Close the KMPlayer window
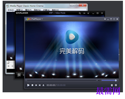 pyautogui.click(x=102, y=13)
